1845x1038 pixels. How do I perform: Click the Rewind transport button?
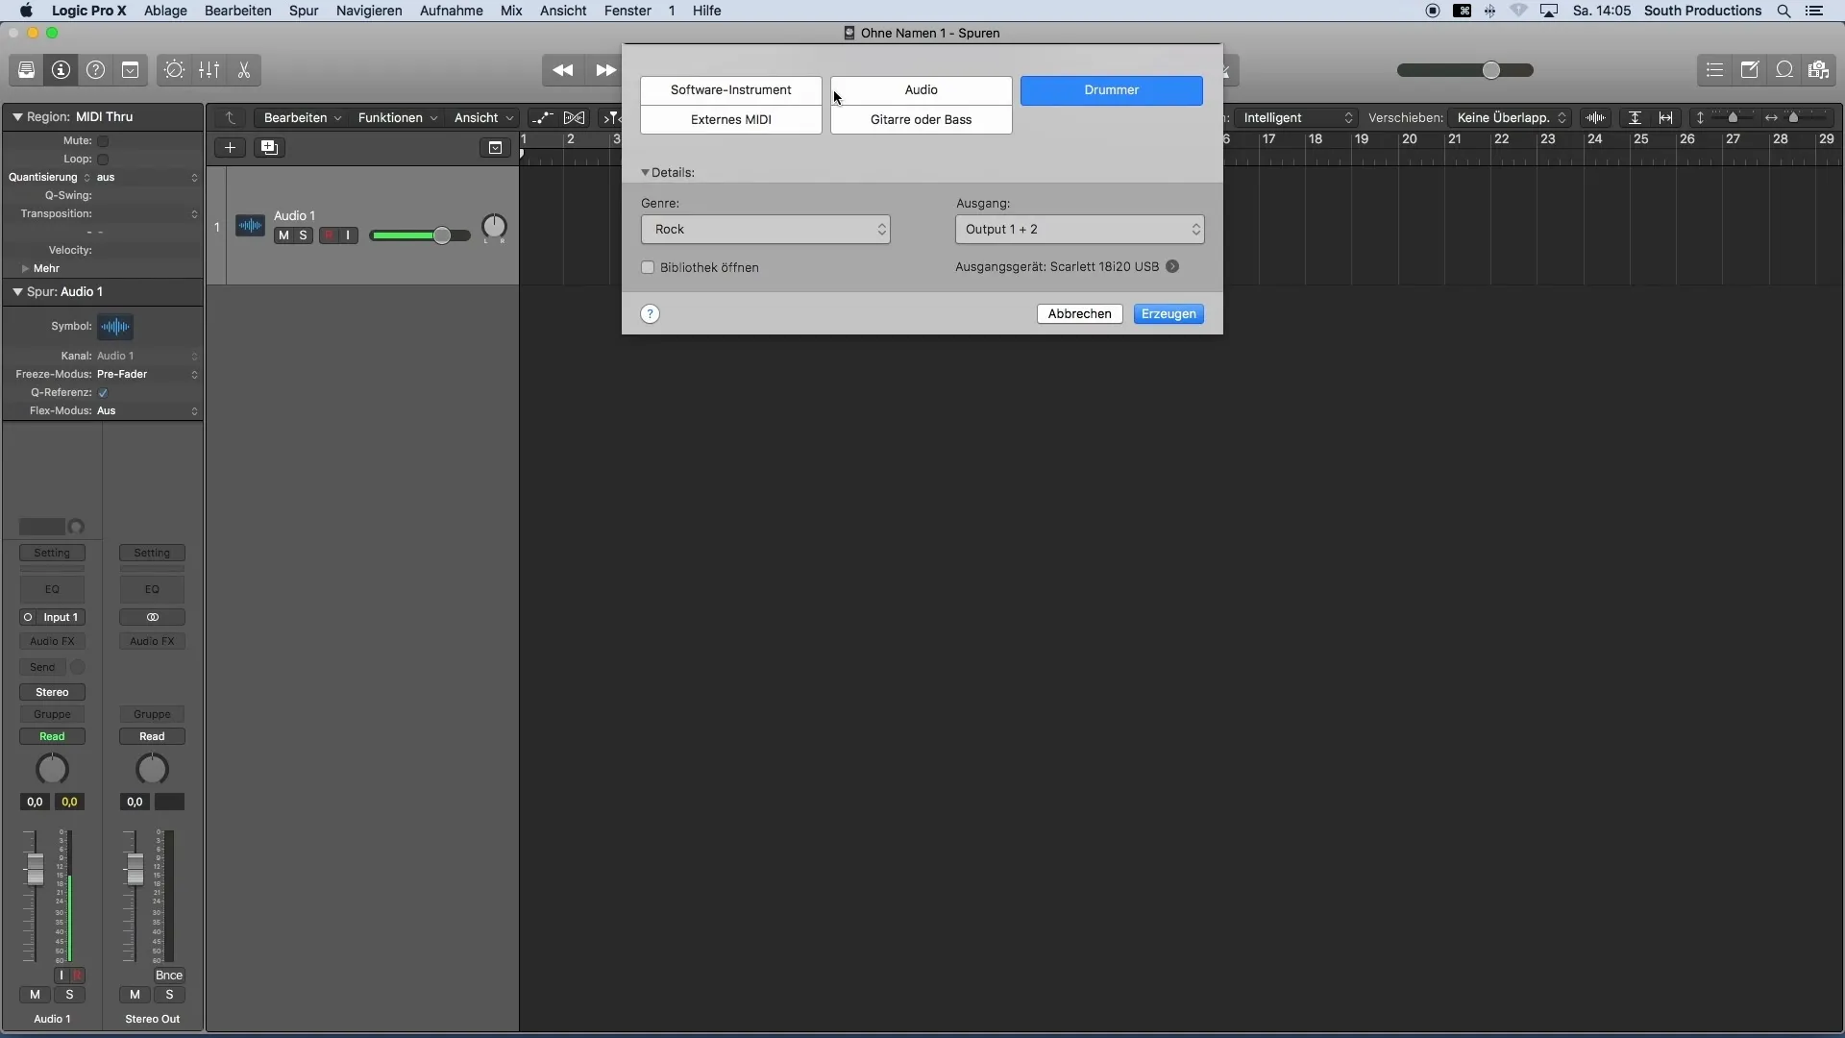pos(563,70)
